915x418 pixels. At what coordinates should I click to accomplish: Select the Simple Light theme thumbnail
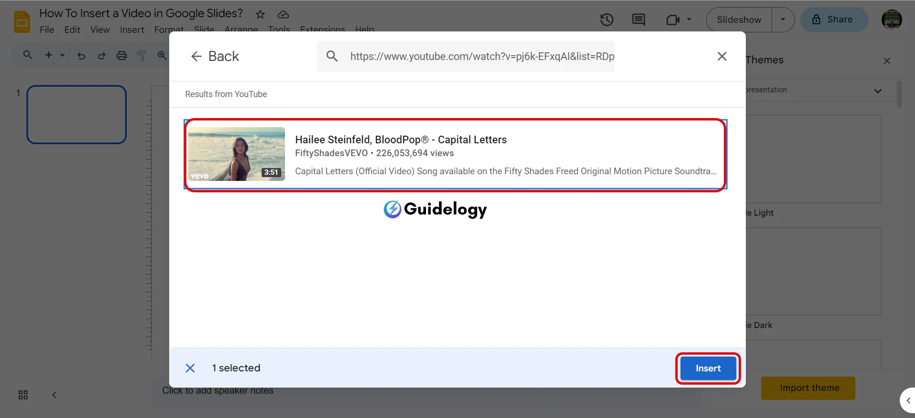click(x=813, y=159)
